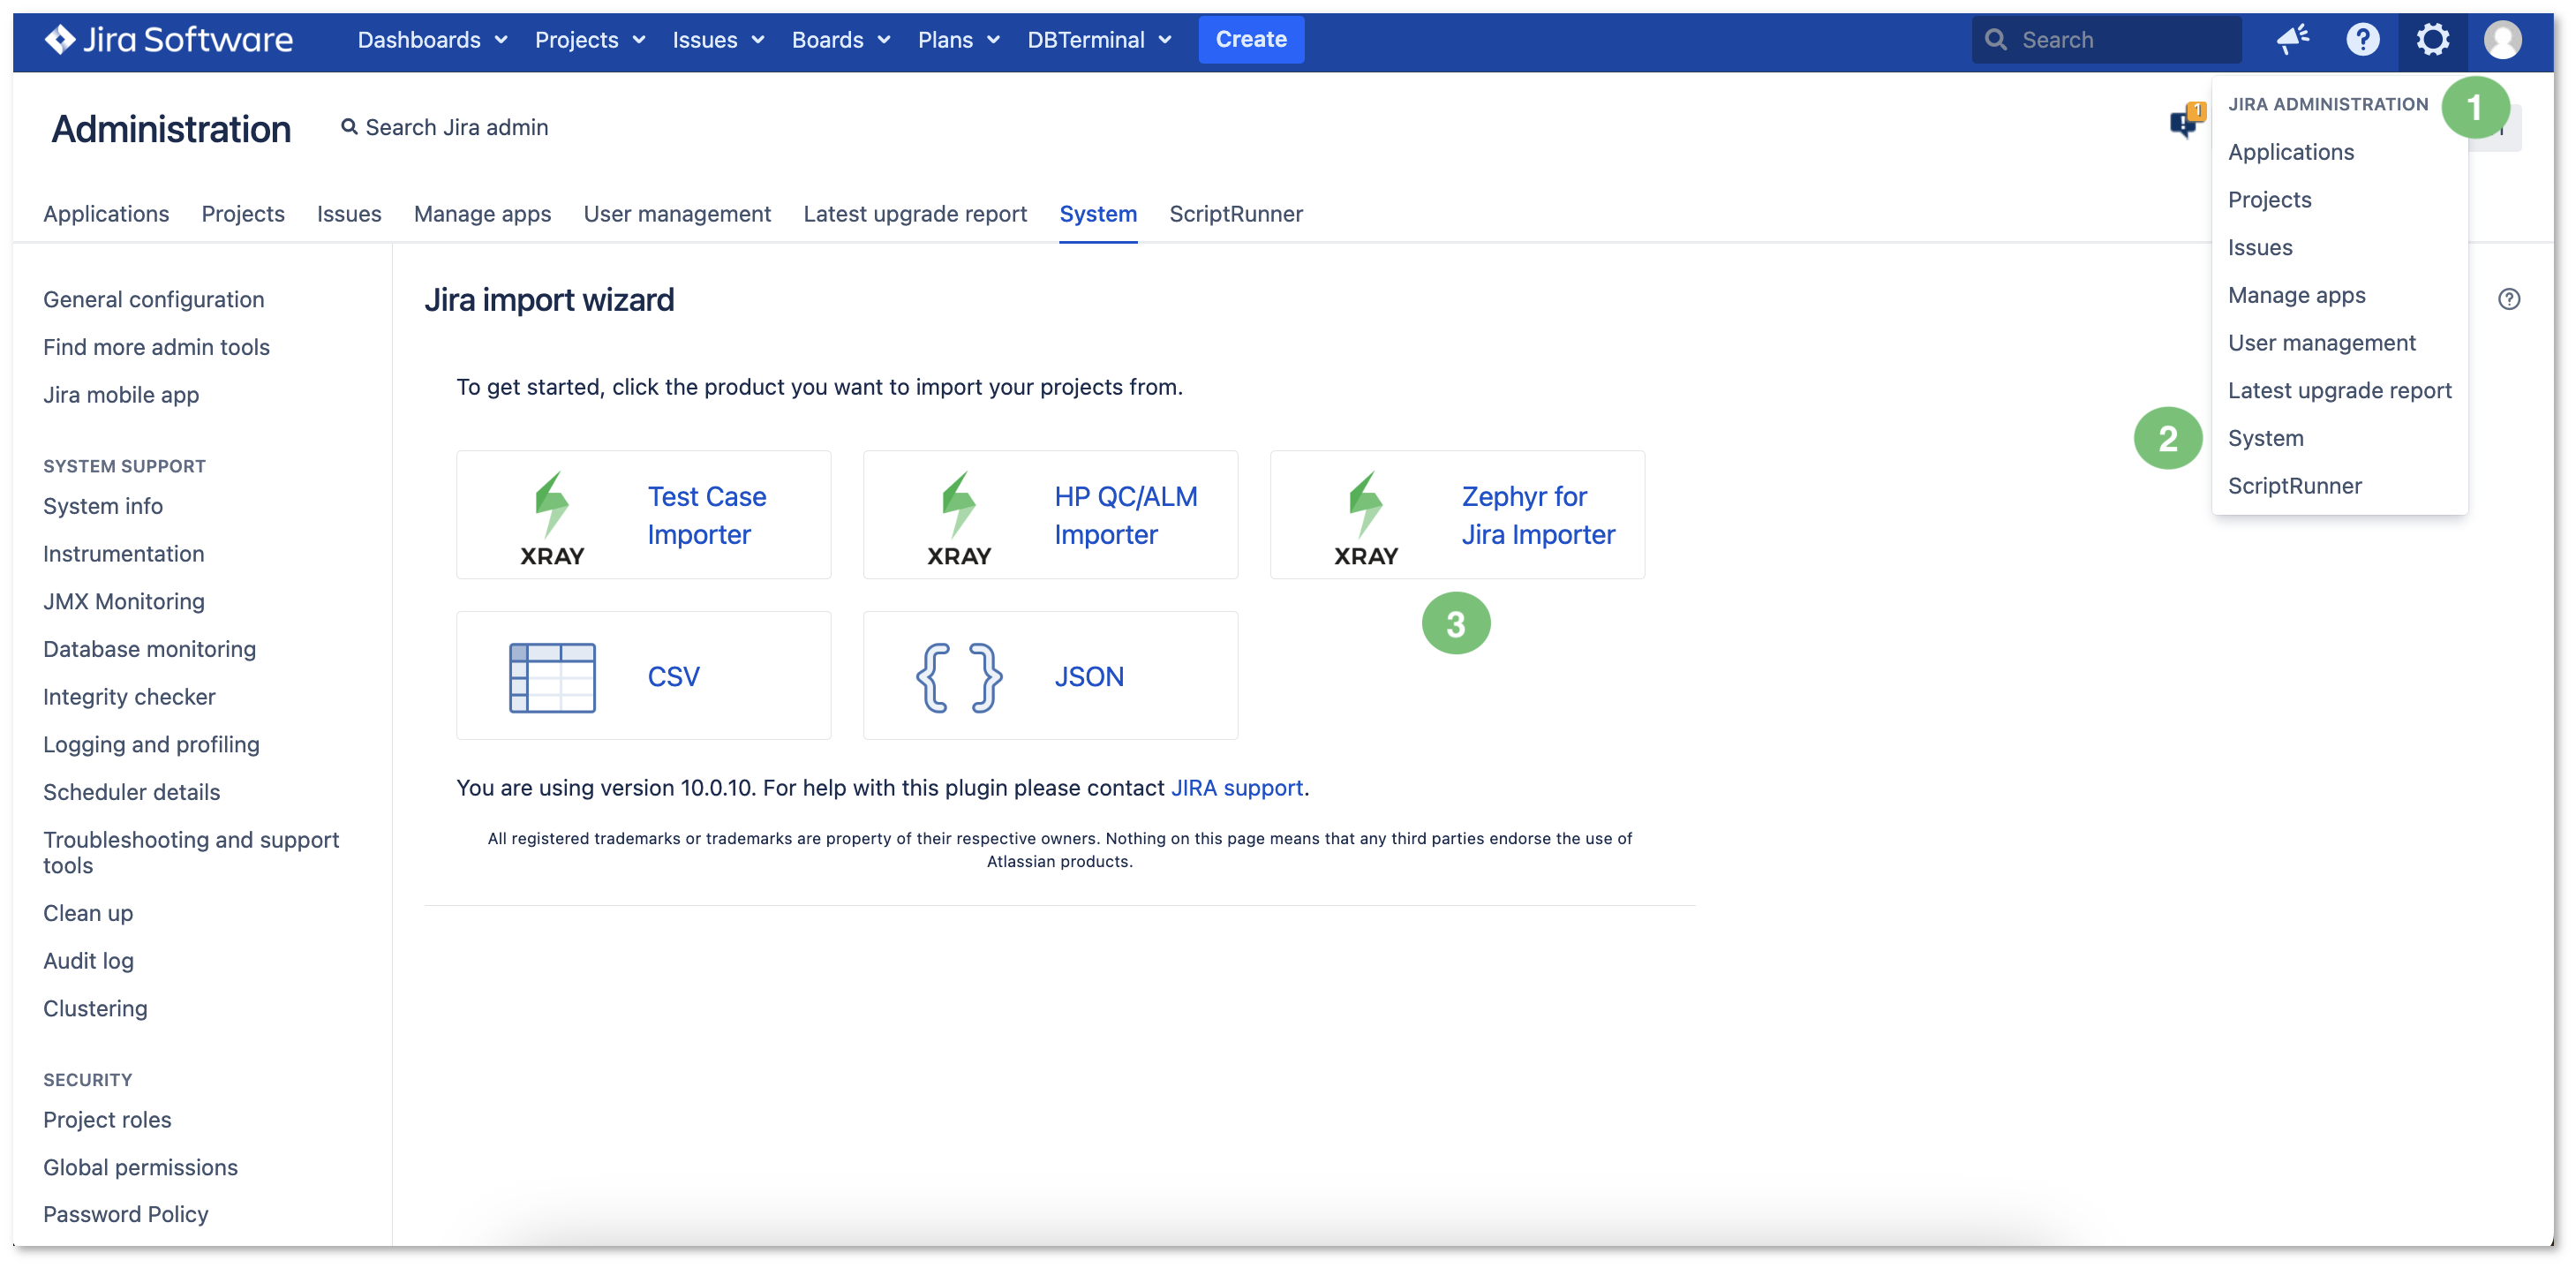The width and height of the screenshot is (2576, 1268).
Task: Switch to the ScriptRunner tab
Action: 1236,214
